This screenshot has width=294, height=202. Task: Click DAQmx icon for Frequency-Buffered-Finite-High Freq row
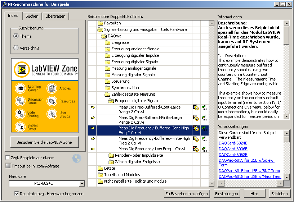pos(204,139)
